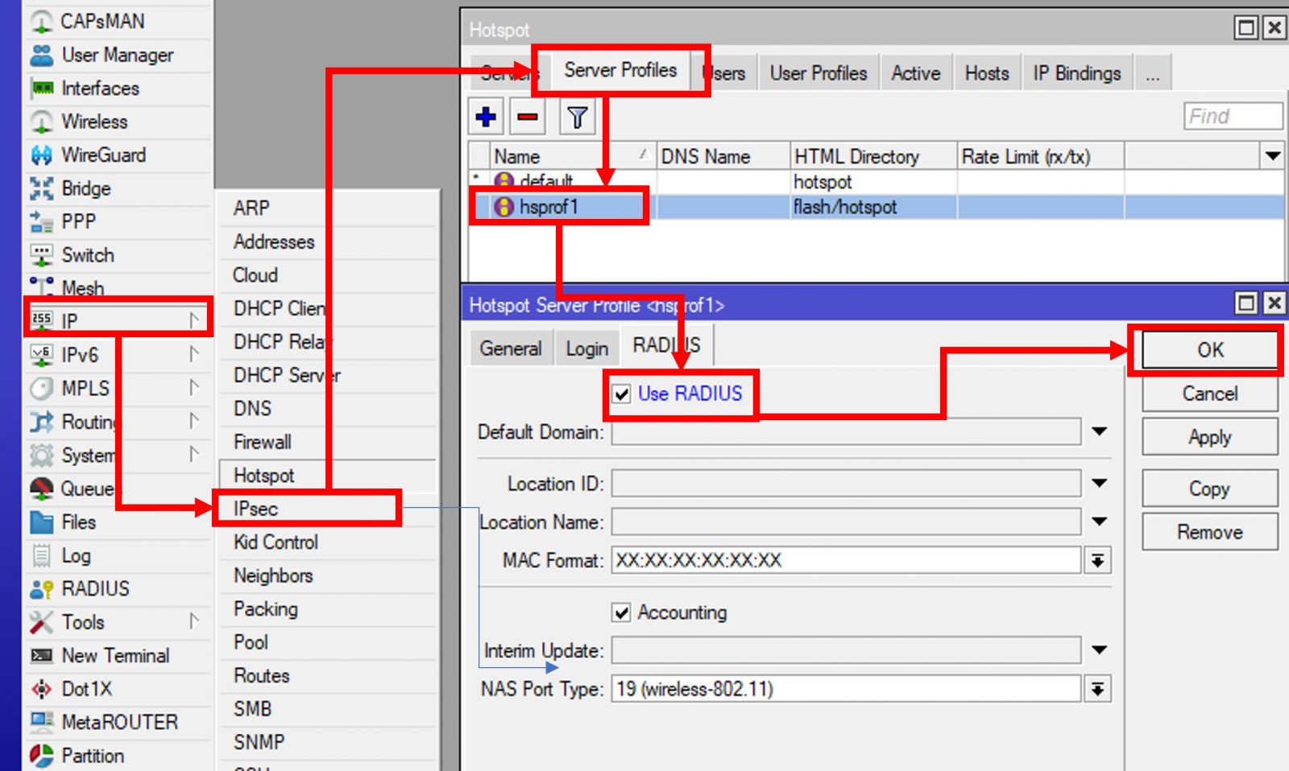This screenshot has width=1289, height=771.
Task: Select the Bridge menu icon
Action: click(42, 188)
